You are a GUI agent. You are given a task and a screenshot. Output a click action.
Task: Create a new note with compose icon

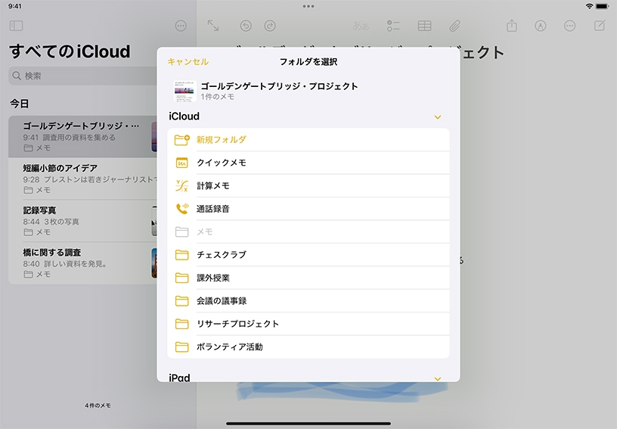pyautogui.click(x=600, y=26)
